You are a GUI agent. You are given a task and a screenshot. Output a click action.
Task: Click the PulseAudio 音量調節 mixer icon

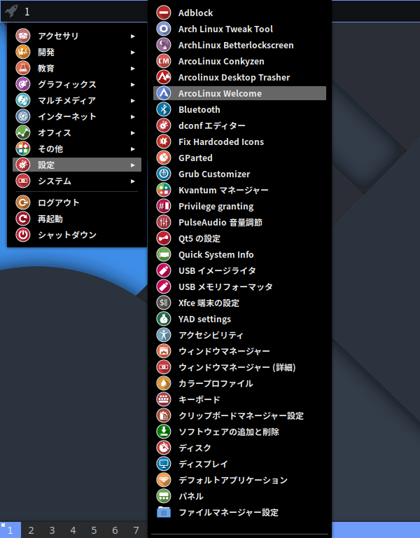point(164,222)
